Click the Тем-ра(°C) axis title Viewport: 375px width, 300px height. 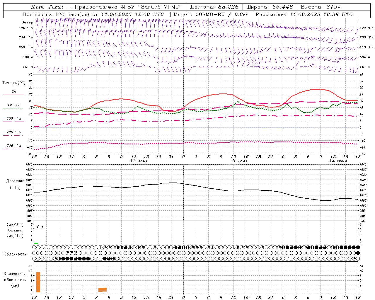tap(14, 83)
